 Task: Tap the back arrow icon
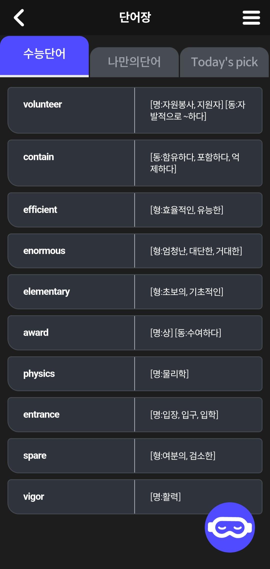pos(19,18)
